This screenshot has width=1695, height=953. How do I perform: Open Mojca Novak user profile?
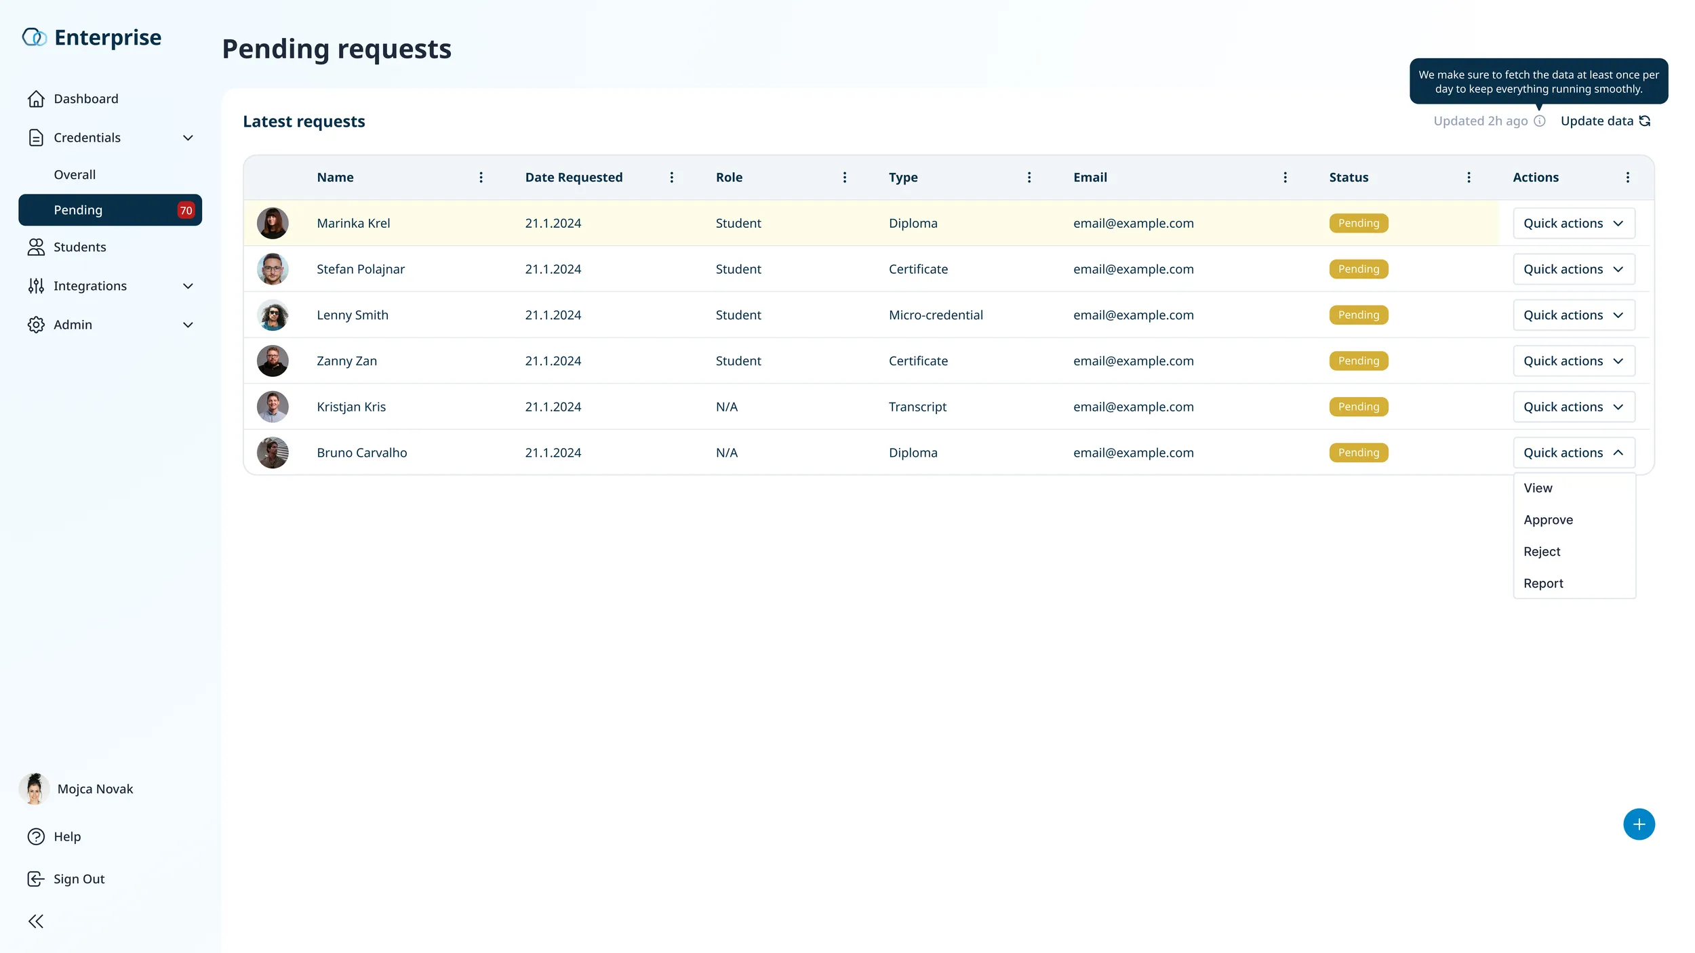click(x=77, y=789)
